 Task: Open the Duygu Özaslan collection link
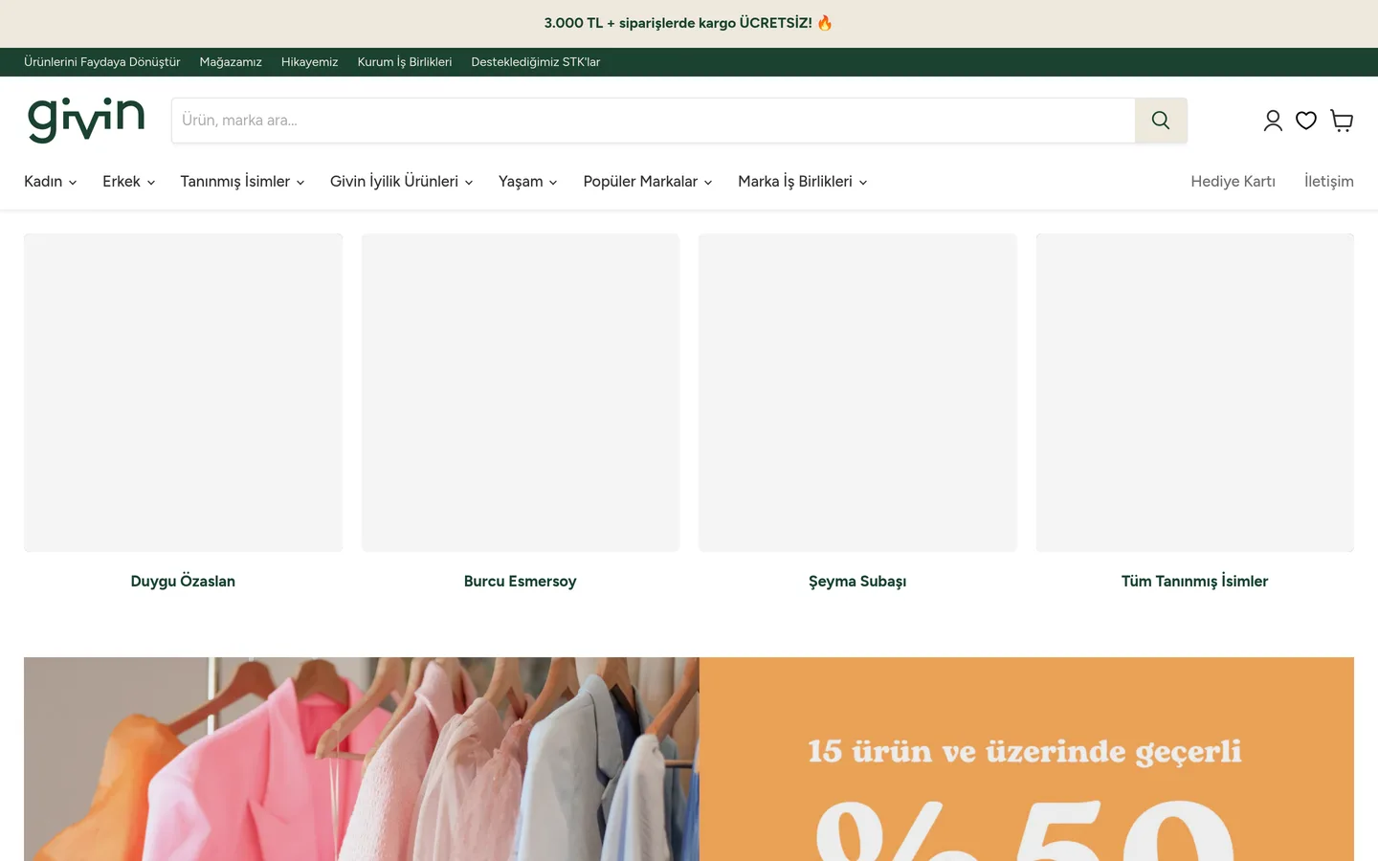click(x=183, y=582)
